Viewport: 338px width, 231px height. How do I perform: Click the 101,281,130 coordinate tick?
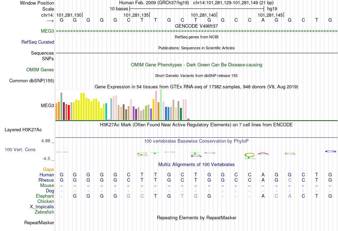(69, 15)
